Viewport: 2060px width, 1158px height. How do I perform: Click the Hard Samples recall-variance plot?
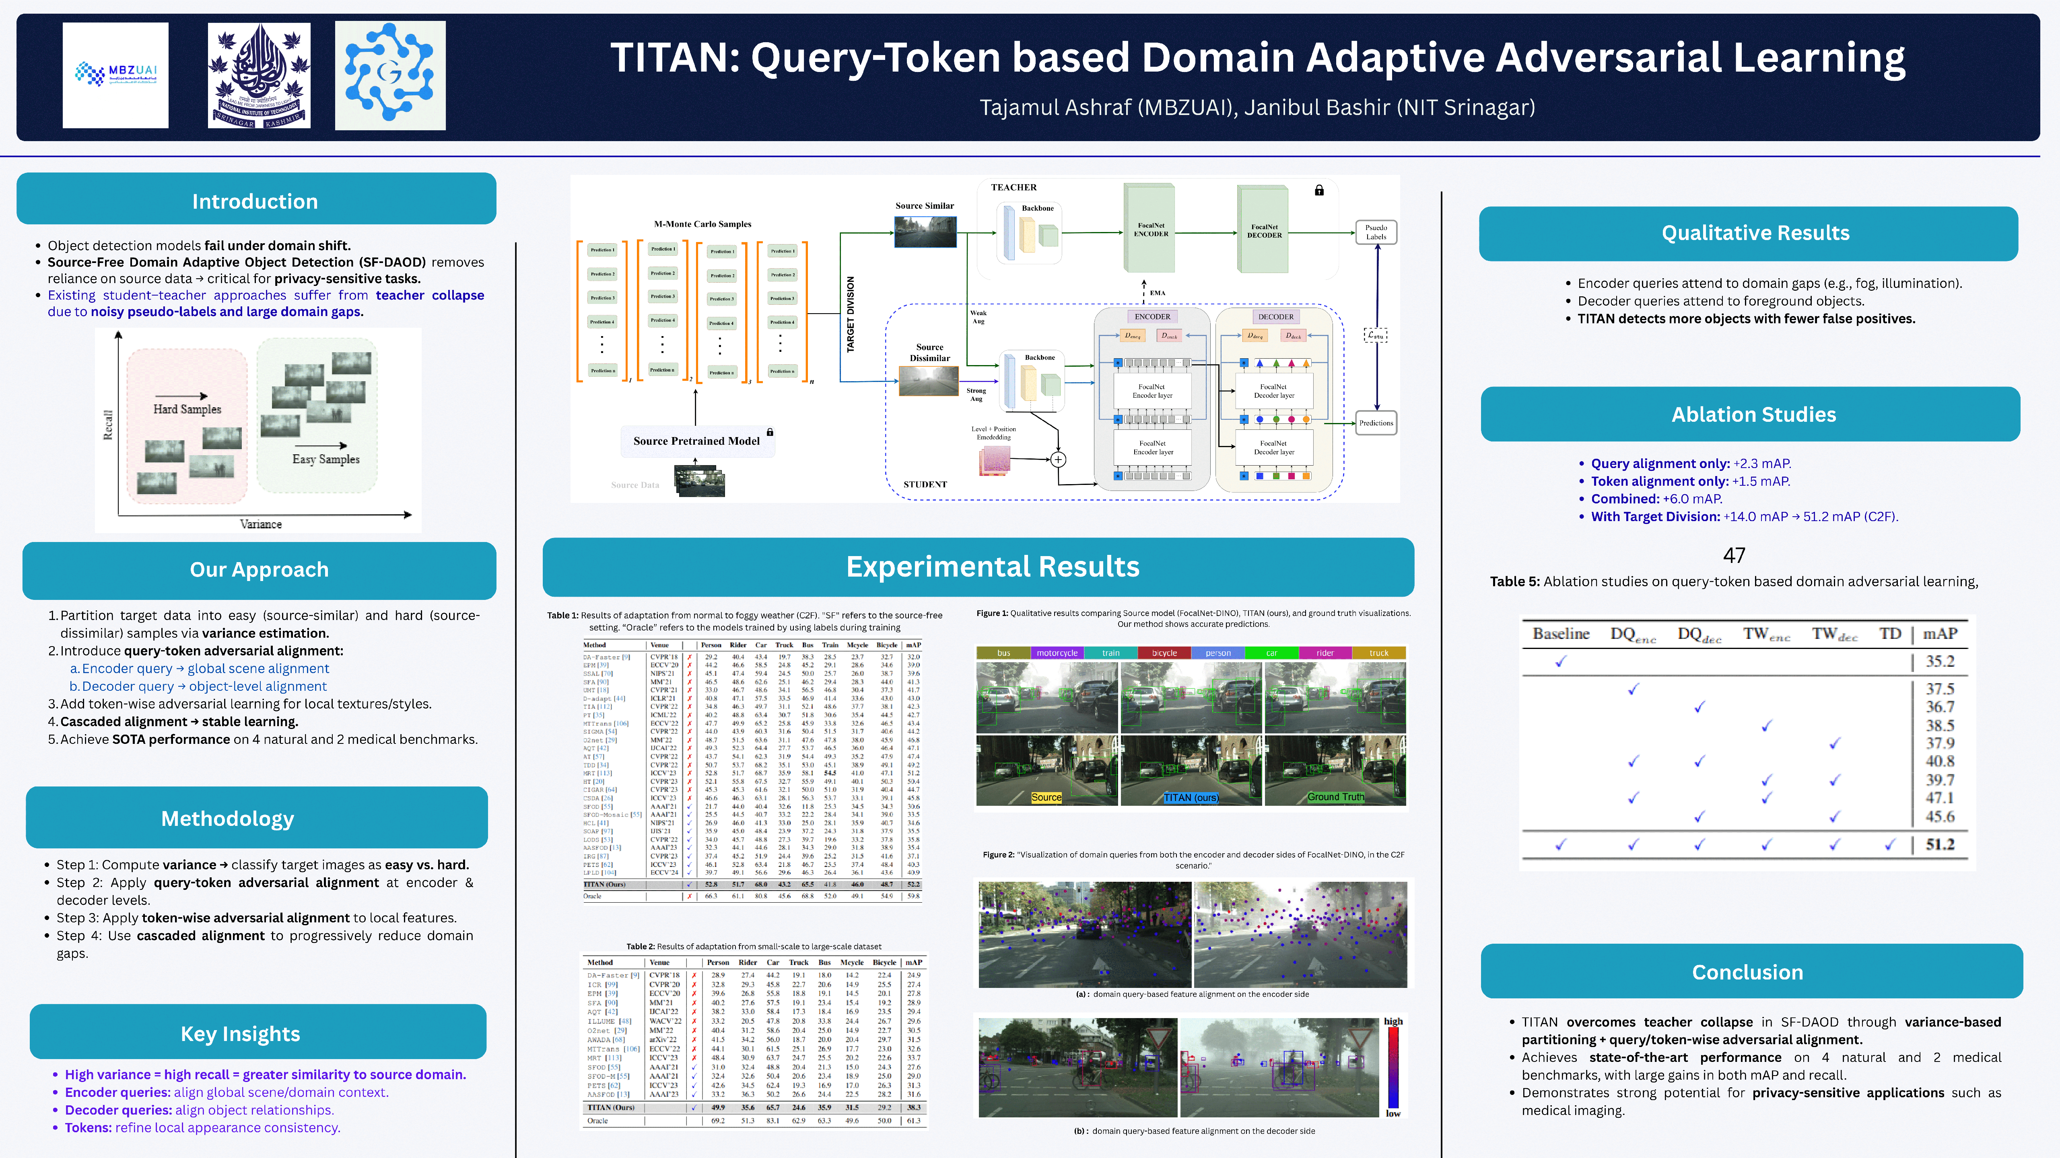click(258, 429)
